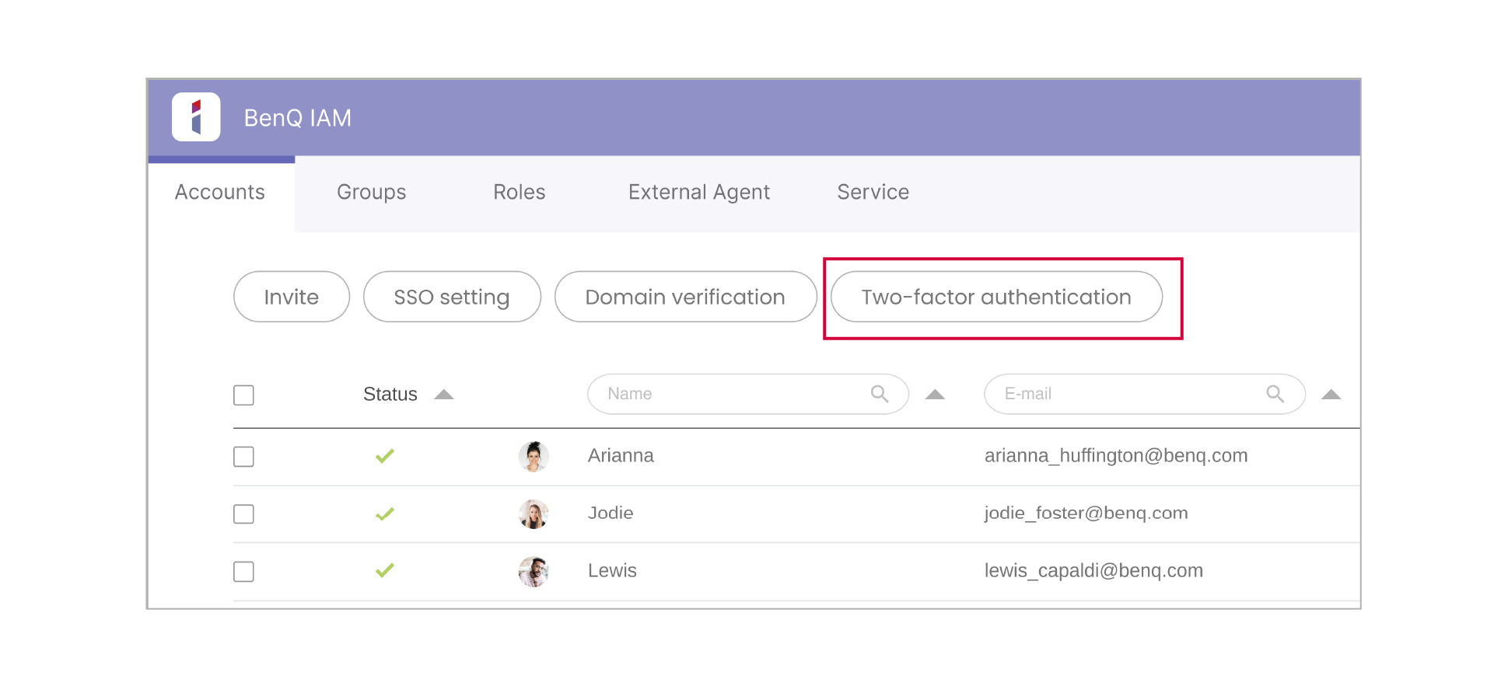Sort the E-mail column with arrow
1494x689 pixels.
tap(1331, 395)
